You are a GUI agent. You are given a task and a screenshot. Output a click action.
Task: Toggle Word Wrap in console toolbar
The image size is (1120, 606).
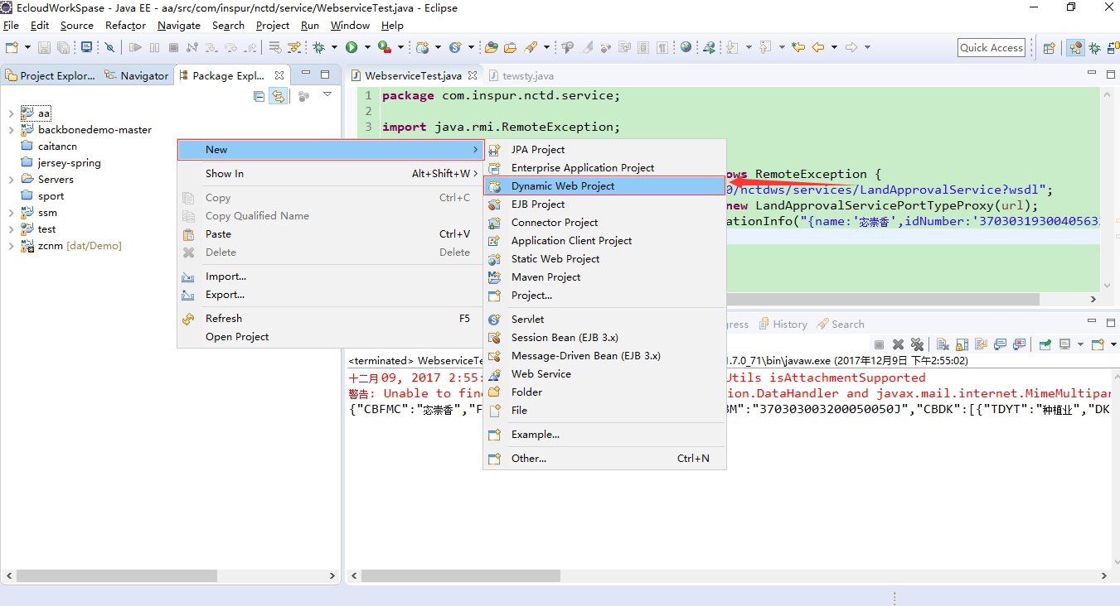[981, 344]
